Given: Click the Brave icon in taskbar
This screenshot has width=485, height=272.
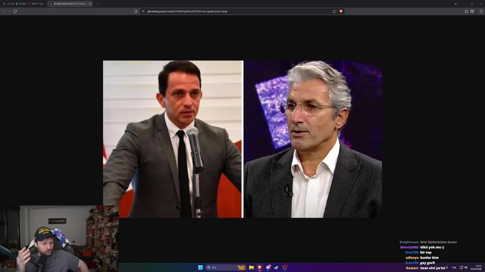Looking at the screenshot, I should coord(260,267).
